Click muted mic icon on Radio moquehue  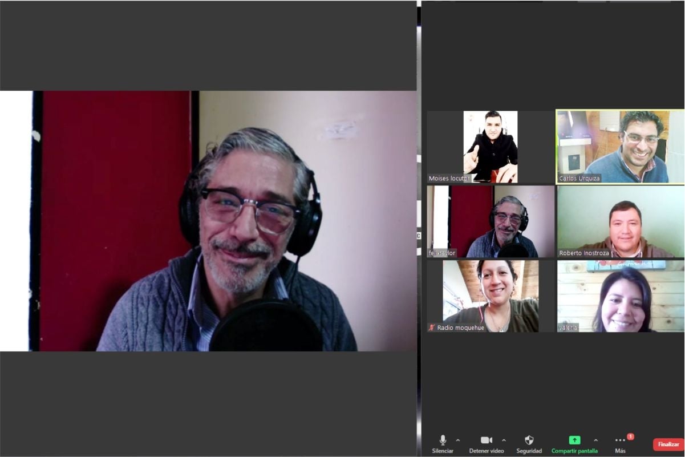432,327
